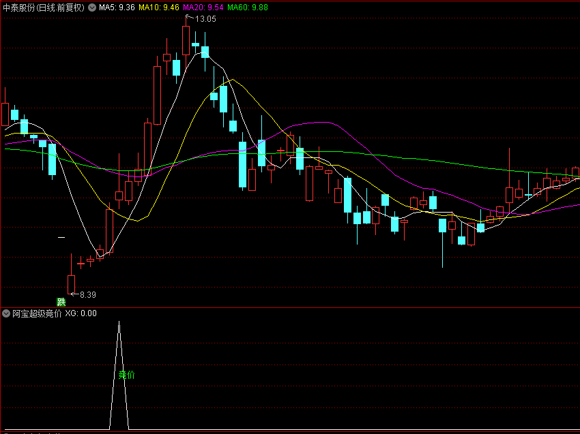Image resolution: width=580 pixels, height=434 pixels.
Task: Select the MA60: 9.88 indicator label
Action: pyautogui.click(x=248, y=7)
